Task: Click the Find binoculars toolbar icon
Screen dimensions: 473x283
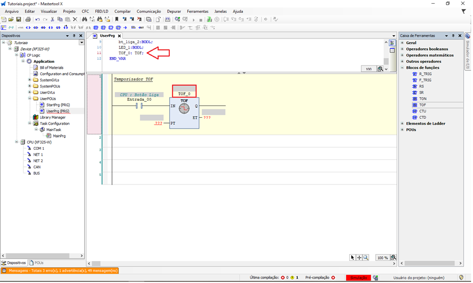Action: coord(84,19)
